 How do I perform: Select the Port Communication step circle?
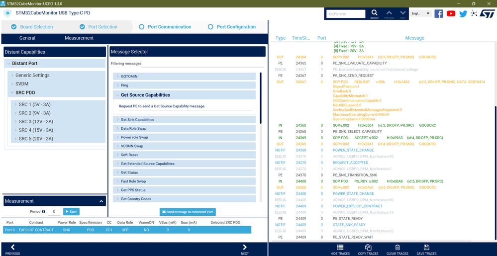point(142,27)
